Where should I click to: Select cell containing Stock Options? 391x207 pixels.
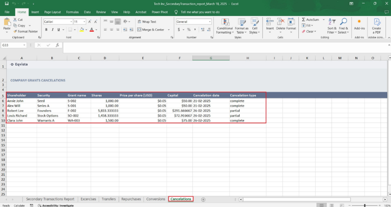[x=52, y=116]
